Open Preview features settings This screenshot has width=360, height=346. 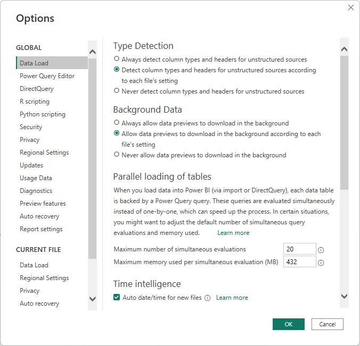43,204
